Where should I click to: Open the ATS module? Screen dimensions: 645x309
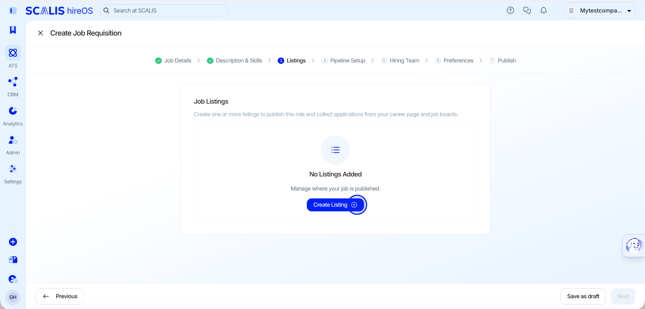[x=13, y=57]
